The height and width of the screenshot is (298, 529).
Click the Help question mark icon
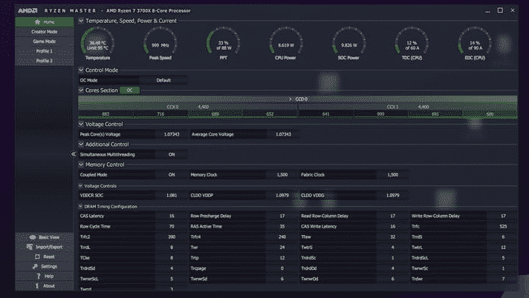coord(39,276)
